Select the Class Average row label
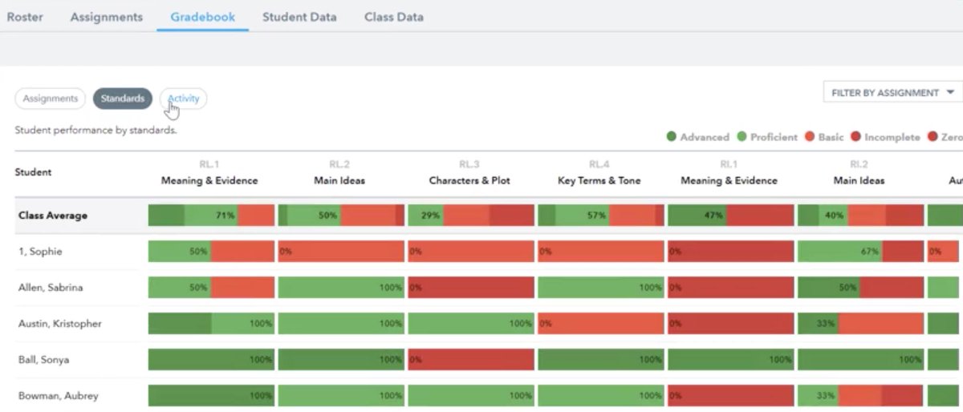 click(x=53, y=216)
